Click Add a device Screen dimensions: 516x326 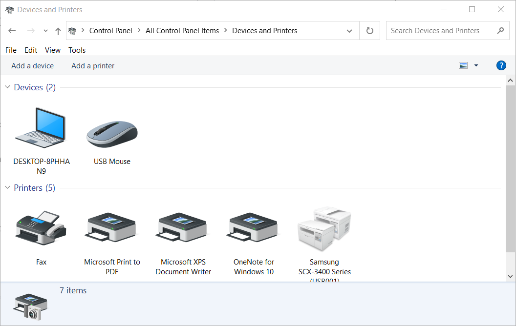click(33, 66)
